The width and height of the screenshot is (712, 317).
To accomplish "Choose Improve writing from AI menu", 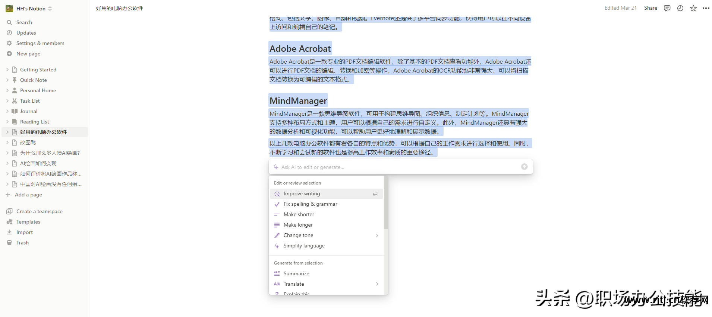I will [x=326, y=193].
